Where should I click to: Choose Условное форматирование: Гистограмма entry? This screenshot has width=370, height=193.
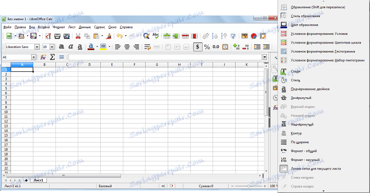[x=322, y=51]
